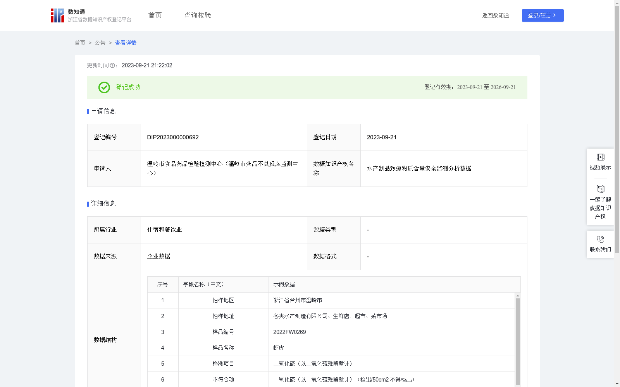Image resolution: width=620 pixels, height=387 pixels.
Task: Click the 登录/注册 button
Action: (542, 15)
